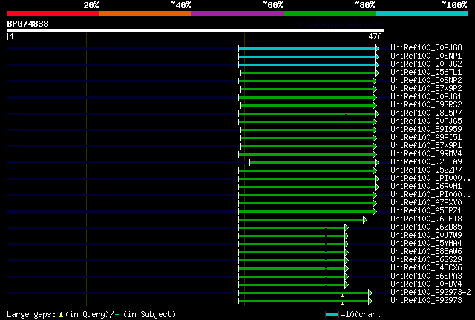Select the UniRef100_Q0PJG5 label
This screenshot has width=475, height=320.
(426, 121)
